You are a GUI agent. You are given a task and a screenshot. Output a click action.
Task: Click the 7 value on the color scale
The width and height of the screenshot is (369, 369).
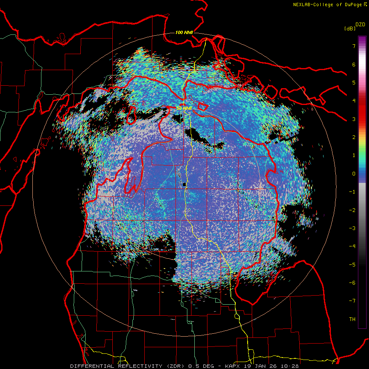pyautogui.click(x=354, y=46)
